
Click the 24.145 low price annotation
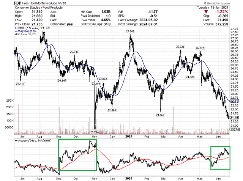click(62, 80)
